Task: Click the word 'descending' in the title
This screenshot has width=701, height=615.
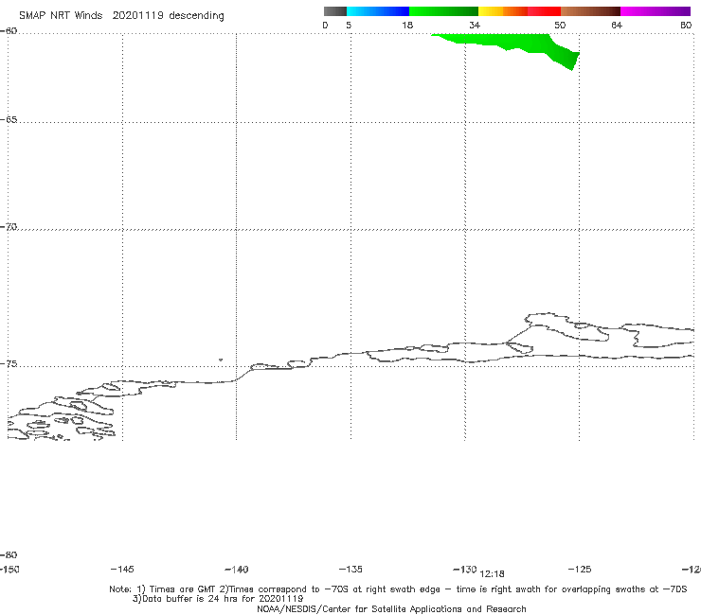Action: pyautogui.click(x=196, y=16)
